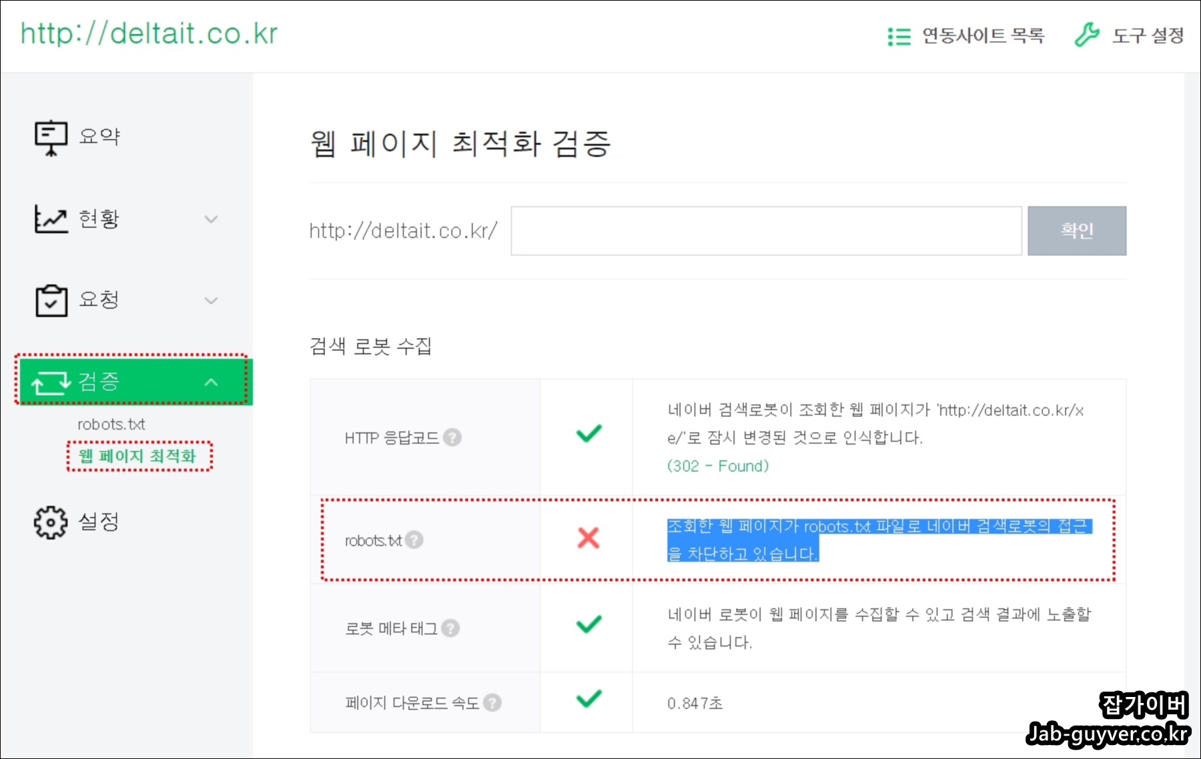
Task: Click the 연동사이트 목록 list icon
Action: [x=899, y=36]
